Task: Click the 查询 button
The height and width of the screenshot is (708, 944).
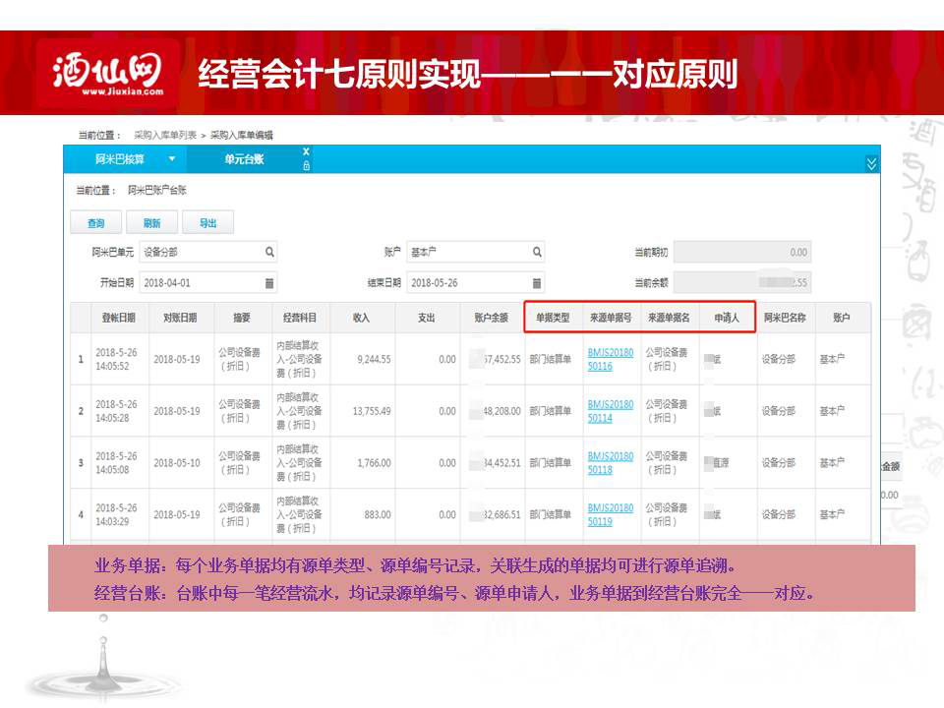Action: [95, 223]
